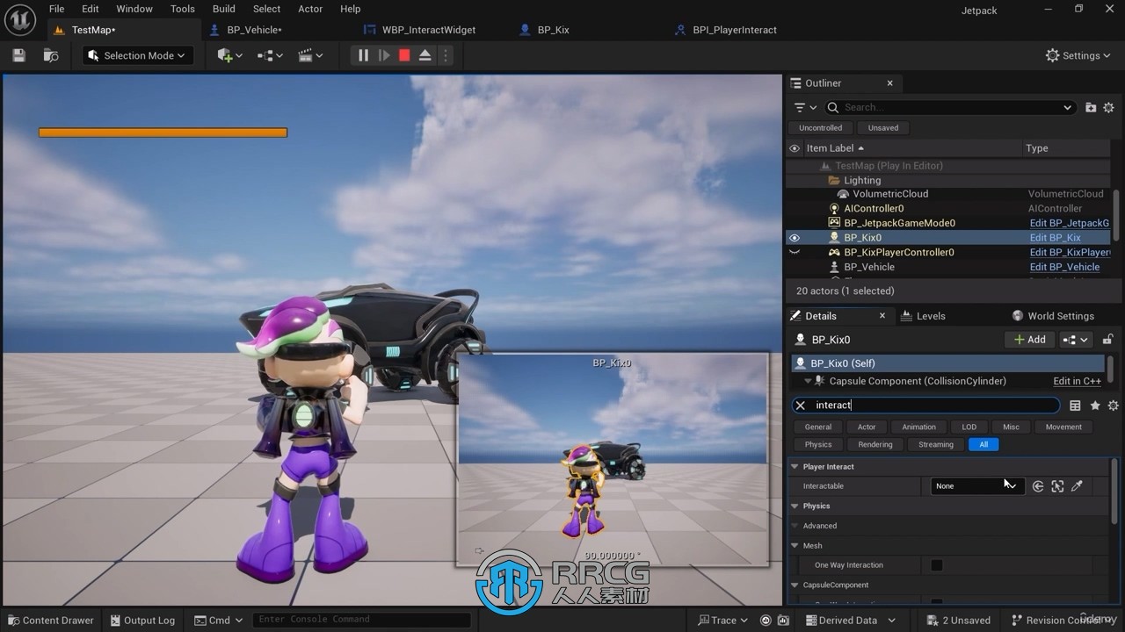Image resolution: width=1125 pixels, height=632 pixels.
Task: Open the property matrix table icon
Action: (1075, 406)
